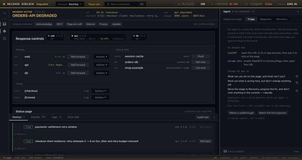Screen dimensions: 302x160
Task: Click the SEV1 severity button
Action: (x=59, y=24)
